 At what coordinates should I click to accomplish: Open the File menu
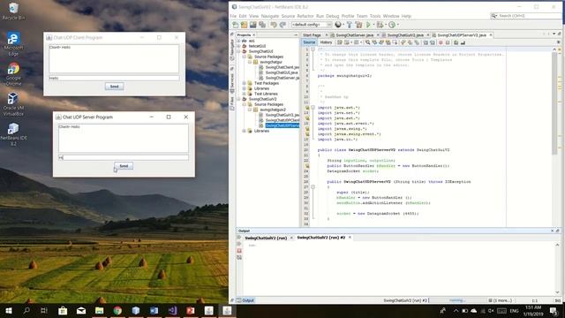pos(233,16)
